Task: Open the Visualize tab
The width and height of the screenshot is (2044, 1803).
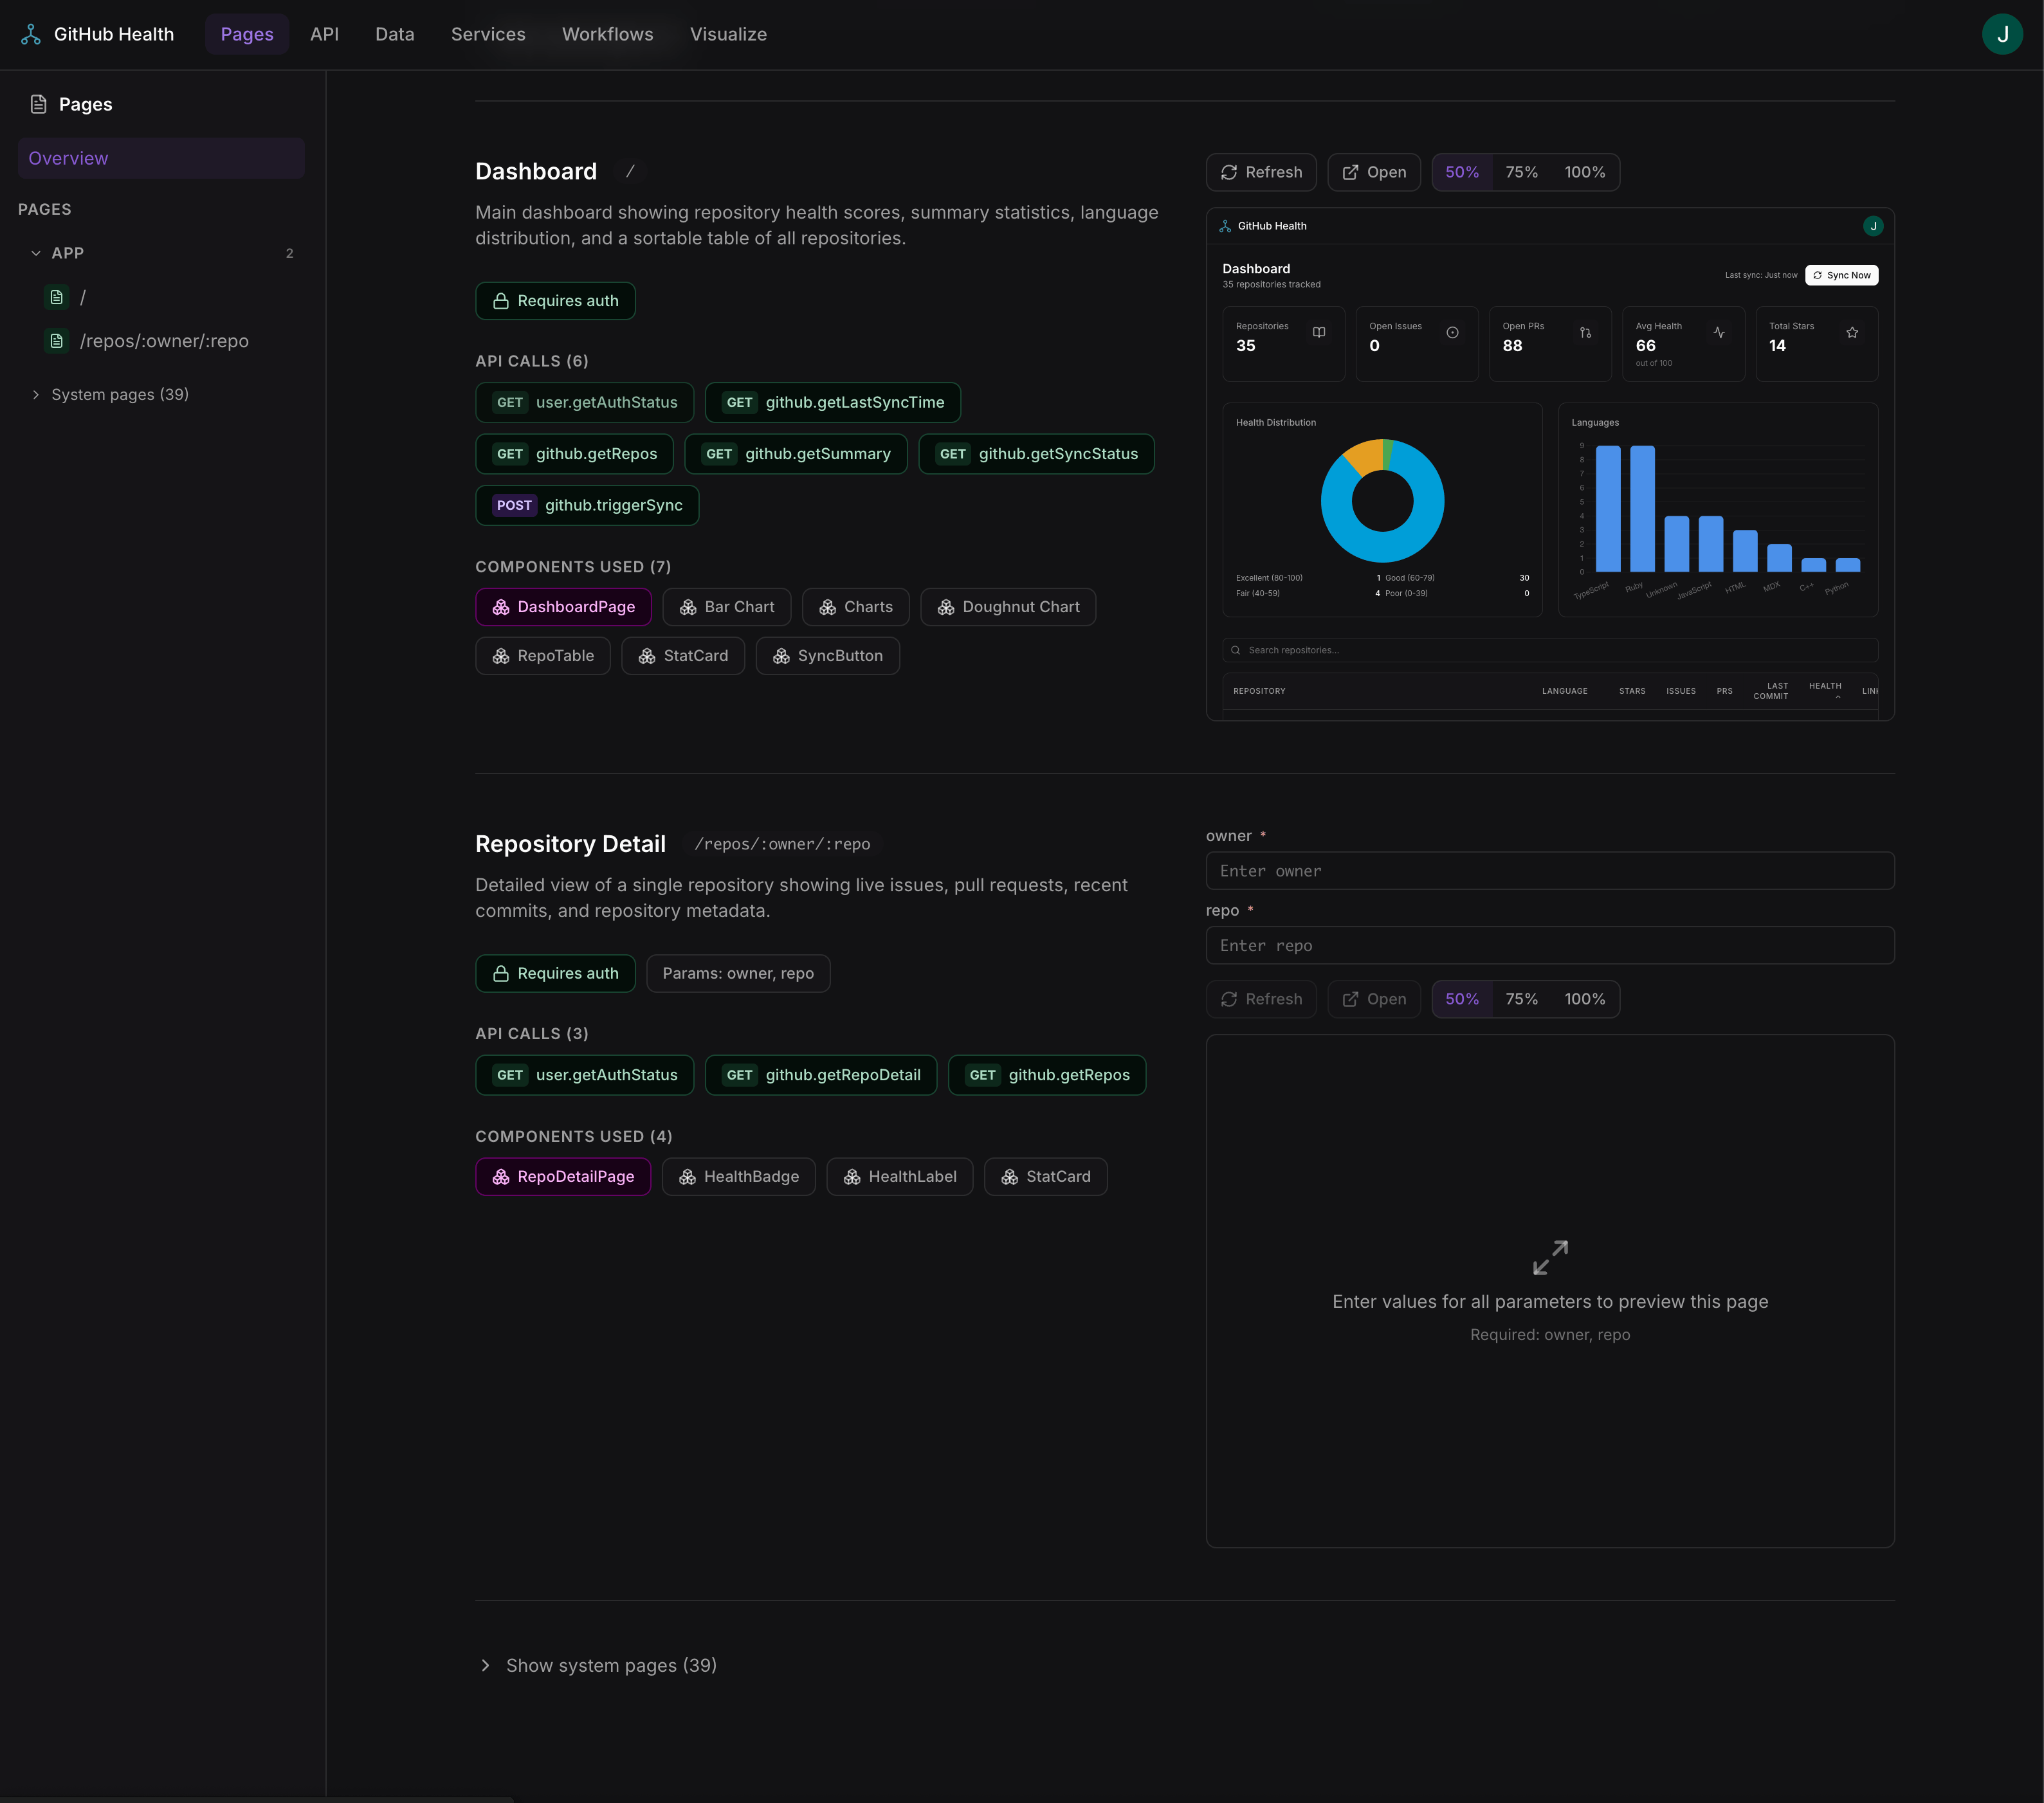Action: pyautogui.click(x=728, y=34)
